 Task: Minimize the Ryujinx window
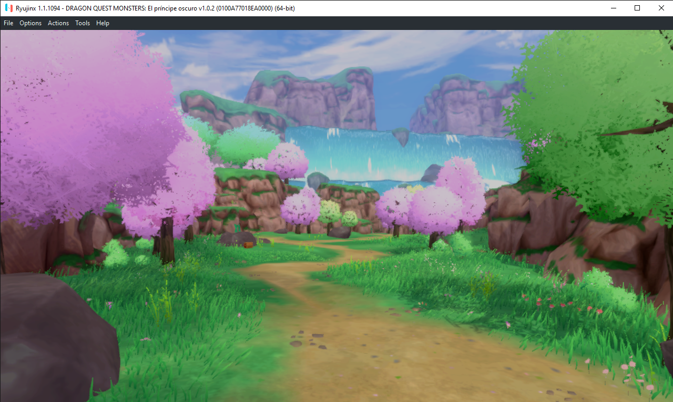tap(613, 8)
